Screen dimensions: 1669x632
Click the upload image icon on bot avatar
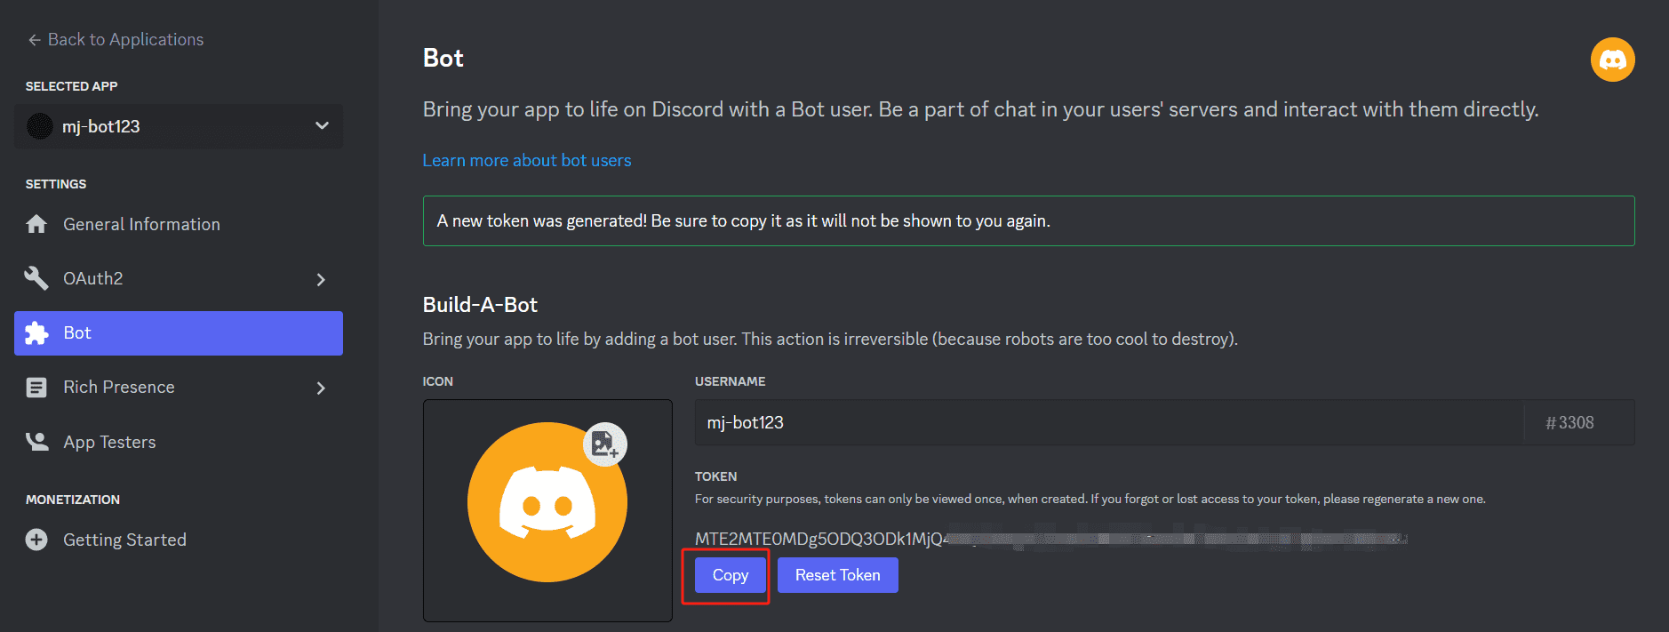click(605, 444)
